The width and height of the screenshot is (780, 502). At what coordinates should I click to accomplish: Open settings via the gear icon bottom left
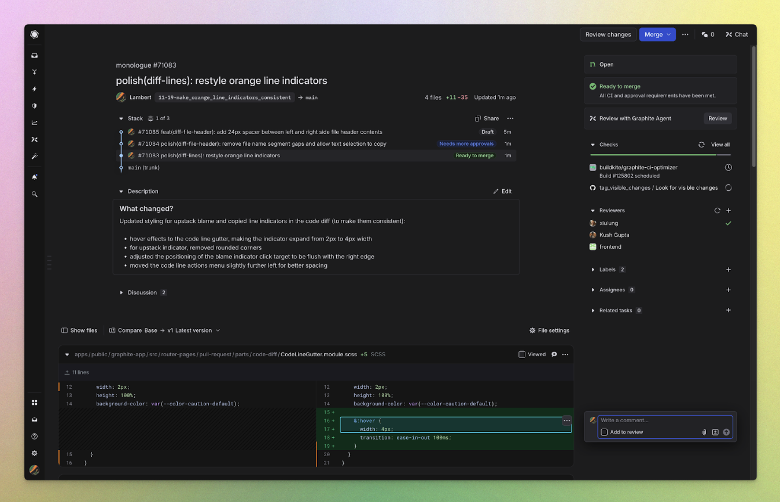tap(34, 453)
